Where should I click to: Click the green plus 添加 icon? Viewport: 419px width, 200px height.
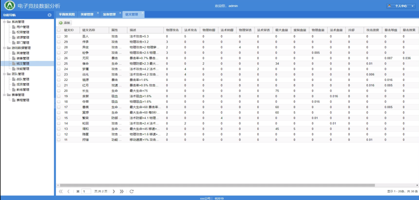(x=61, y=23)
